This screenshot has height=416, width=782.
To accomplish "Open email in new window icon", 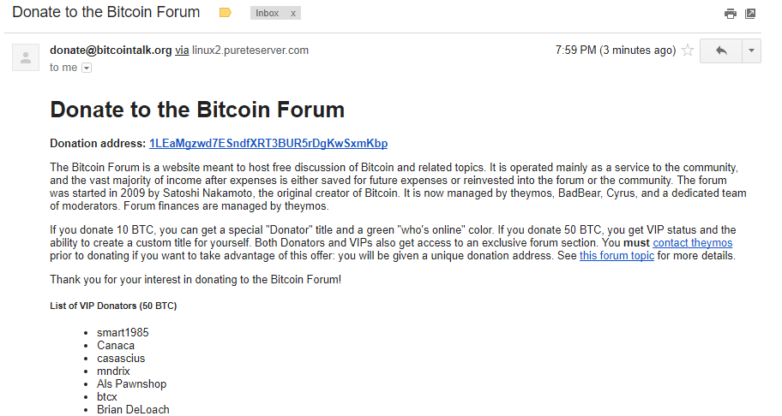I will point(750,14).
